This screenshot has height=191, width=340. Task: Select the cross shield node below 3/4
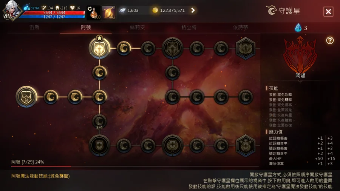coord(99,145)
